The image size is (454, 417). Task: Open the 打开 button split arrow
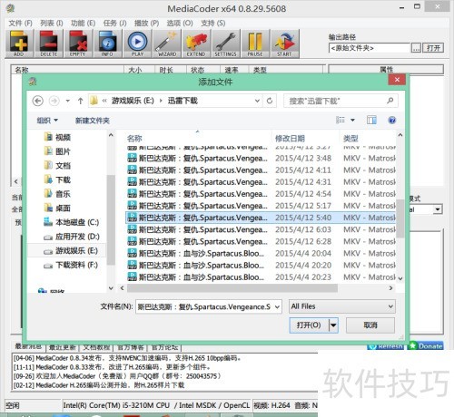point(333,325)
